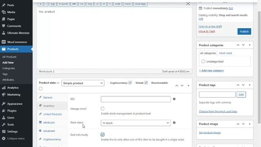Image resolution: width=261 pixels, height=147 pixels.
Task: Toggle distraction-free fullscreen editor mode
Action: point(188,4)
